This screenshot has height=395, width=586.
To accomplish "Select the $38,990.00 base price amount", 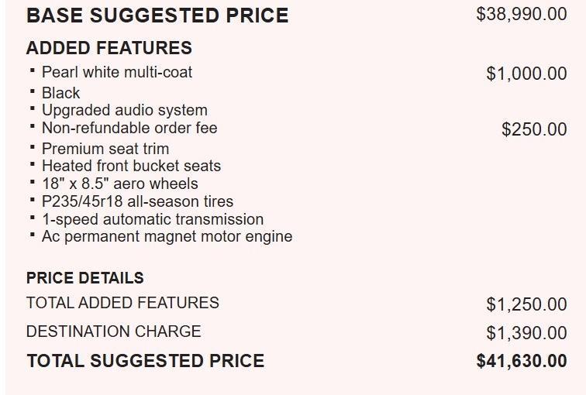I will click(x=522, y=15).
